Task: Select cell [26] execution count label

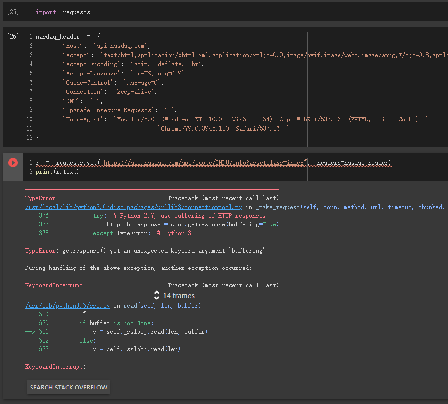Action: point(13,36)
